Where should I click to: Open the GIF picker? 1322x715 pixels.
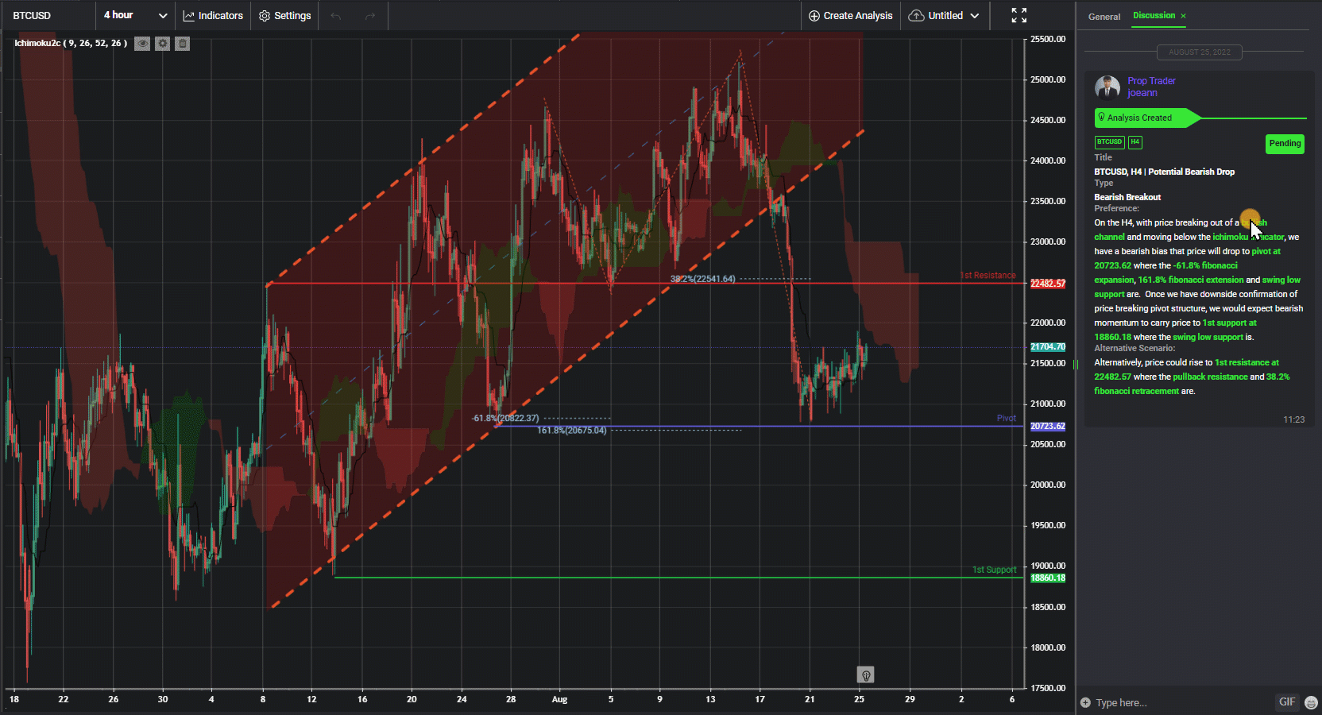pyautogui.click(x=1287, y=702)
